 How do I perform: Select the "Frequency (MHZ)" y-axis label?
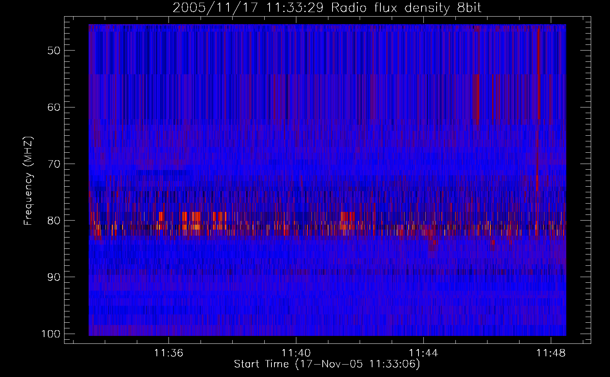pos(28,181)
